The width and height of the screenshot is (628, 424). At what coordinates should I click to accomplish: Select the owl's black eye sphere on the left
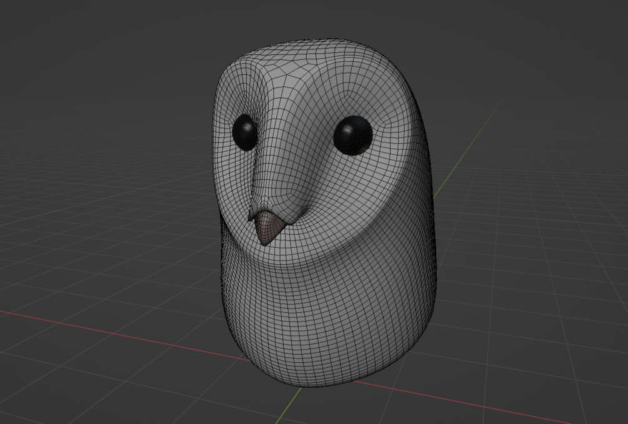pyautogui.click(x=245, y=132)
